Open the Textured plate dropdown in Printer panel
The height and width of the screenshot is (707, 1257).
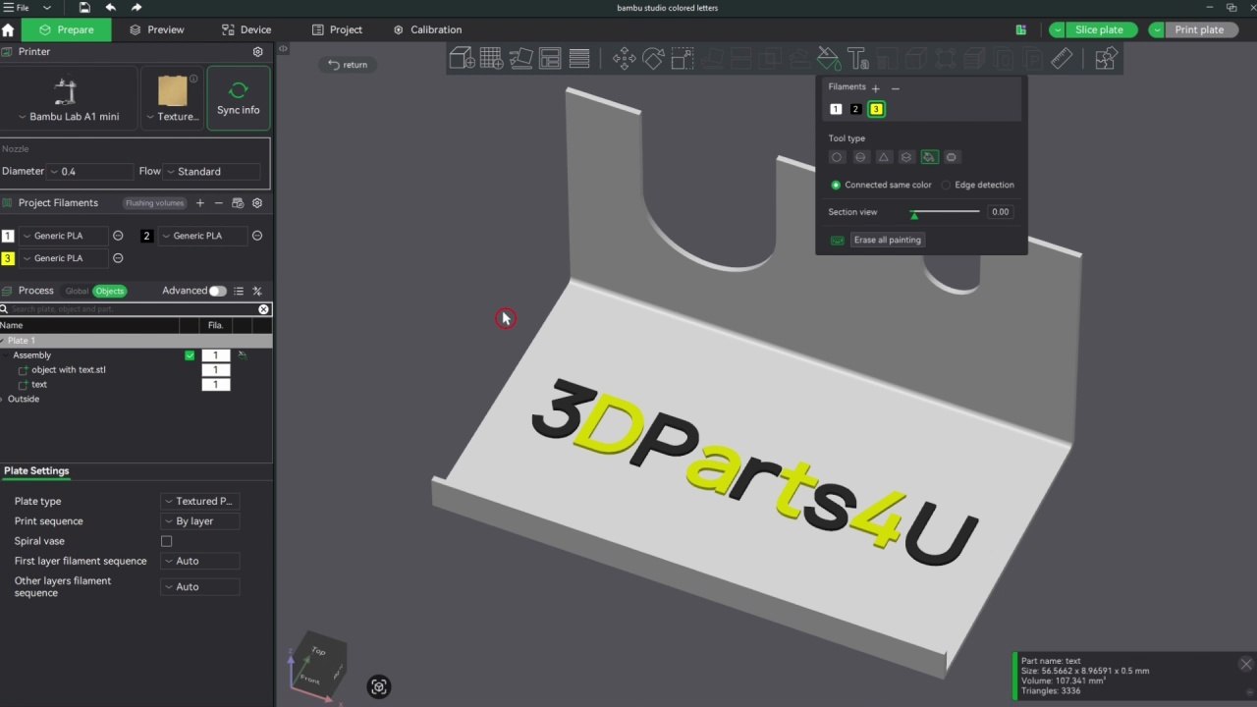(x=172, y=117)
